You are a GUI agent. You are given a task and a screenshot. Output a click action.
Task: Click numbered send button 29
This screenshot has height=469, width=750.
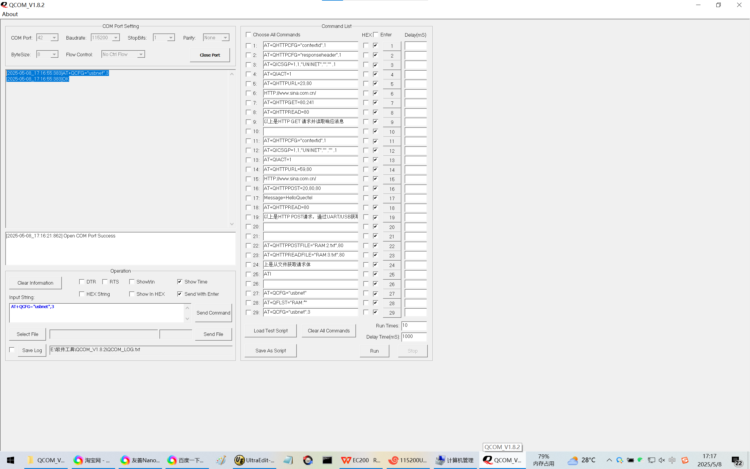tap(392, 313)
